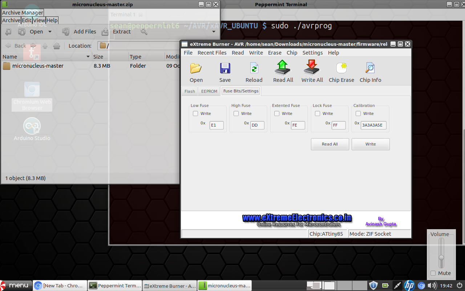This screenshot has height=291, width=465.
Task: Click the new archive icon in Archive Manager
Action: (8, 32)
